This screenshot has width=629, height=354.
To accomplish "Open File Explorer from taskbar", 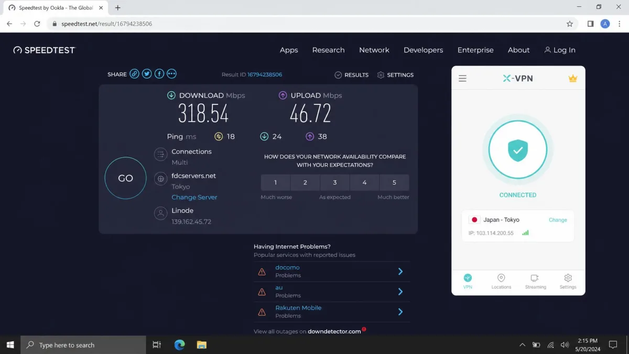I will 201,345.
